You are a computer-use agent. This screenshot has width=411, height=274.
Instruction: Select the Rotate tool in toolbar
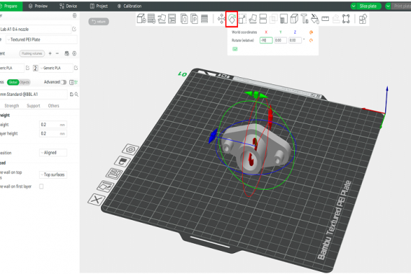click(231, 19)
